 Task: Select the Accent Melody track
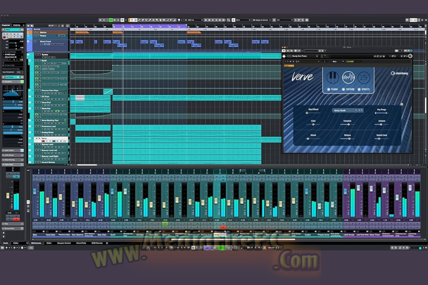(48, 162)
